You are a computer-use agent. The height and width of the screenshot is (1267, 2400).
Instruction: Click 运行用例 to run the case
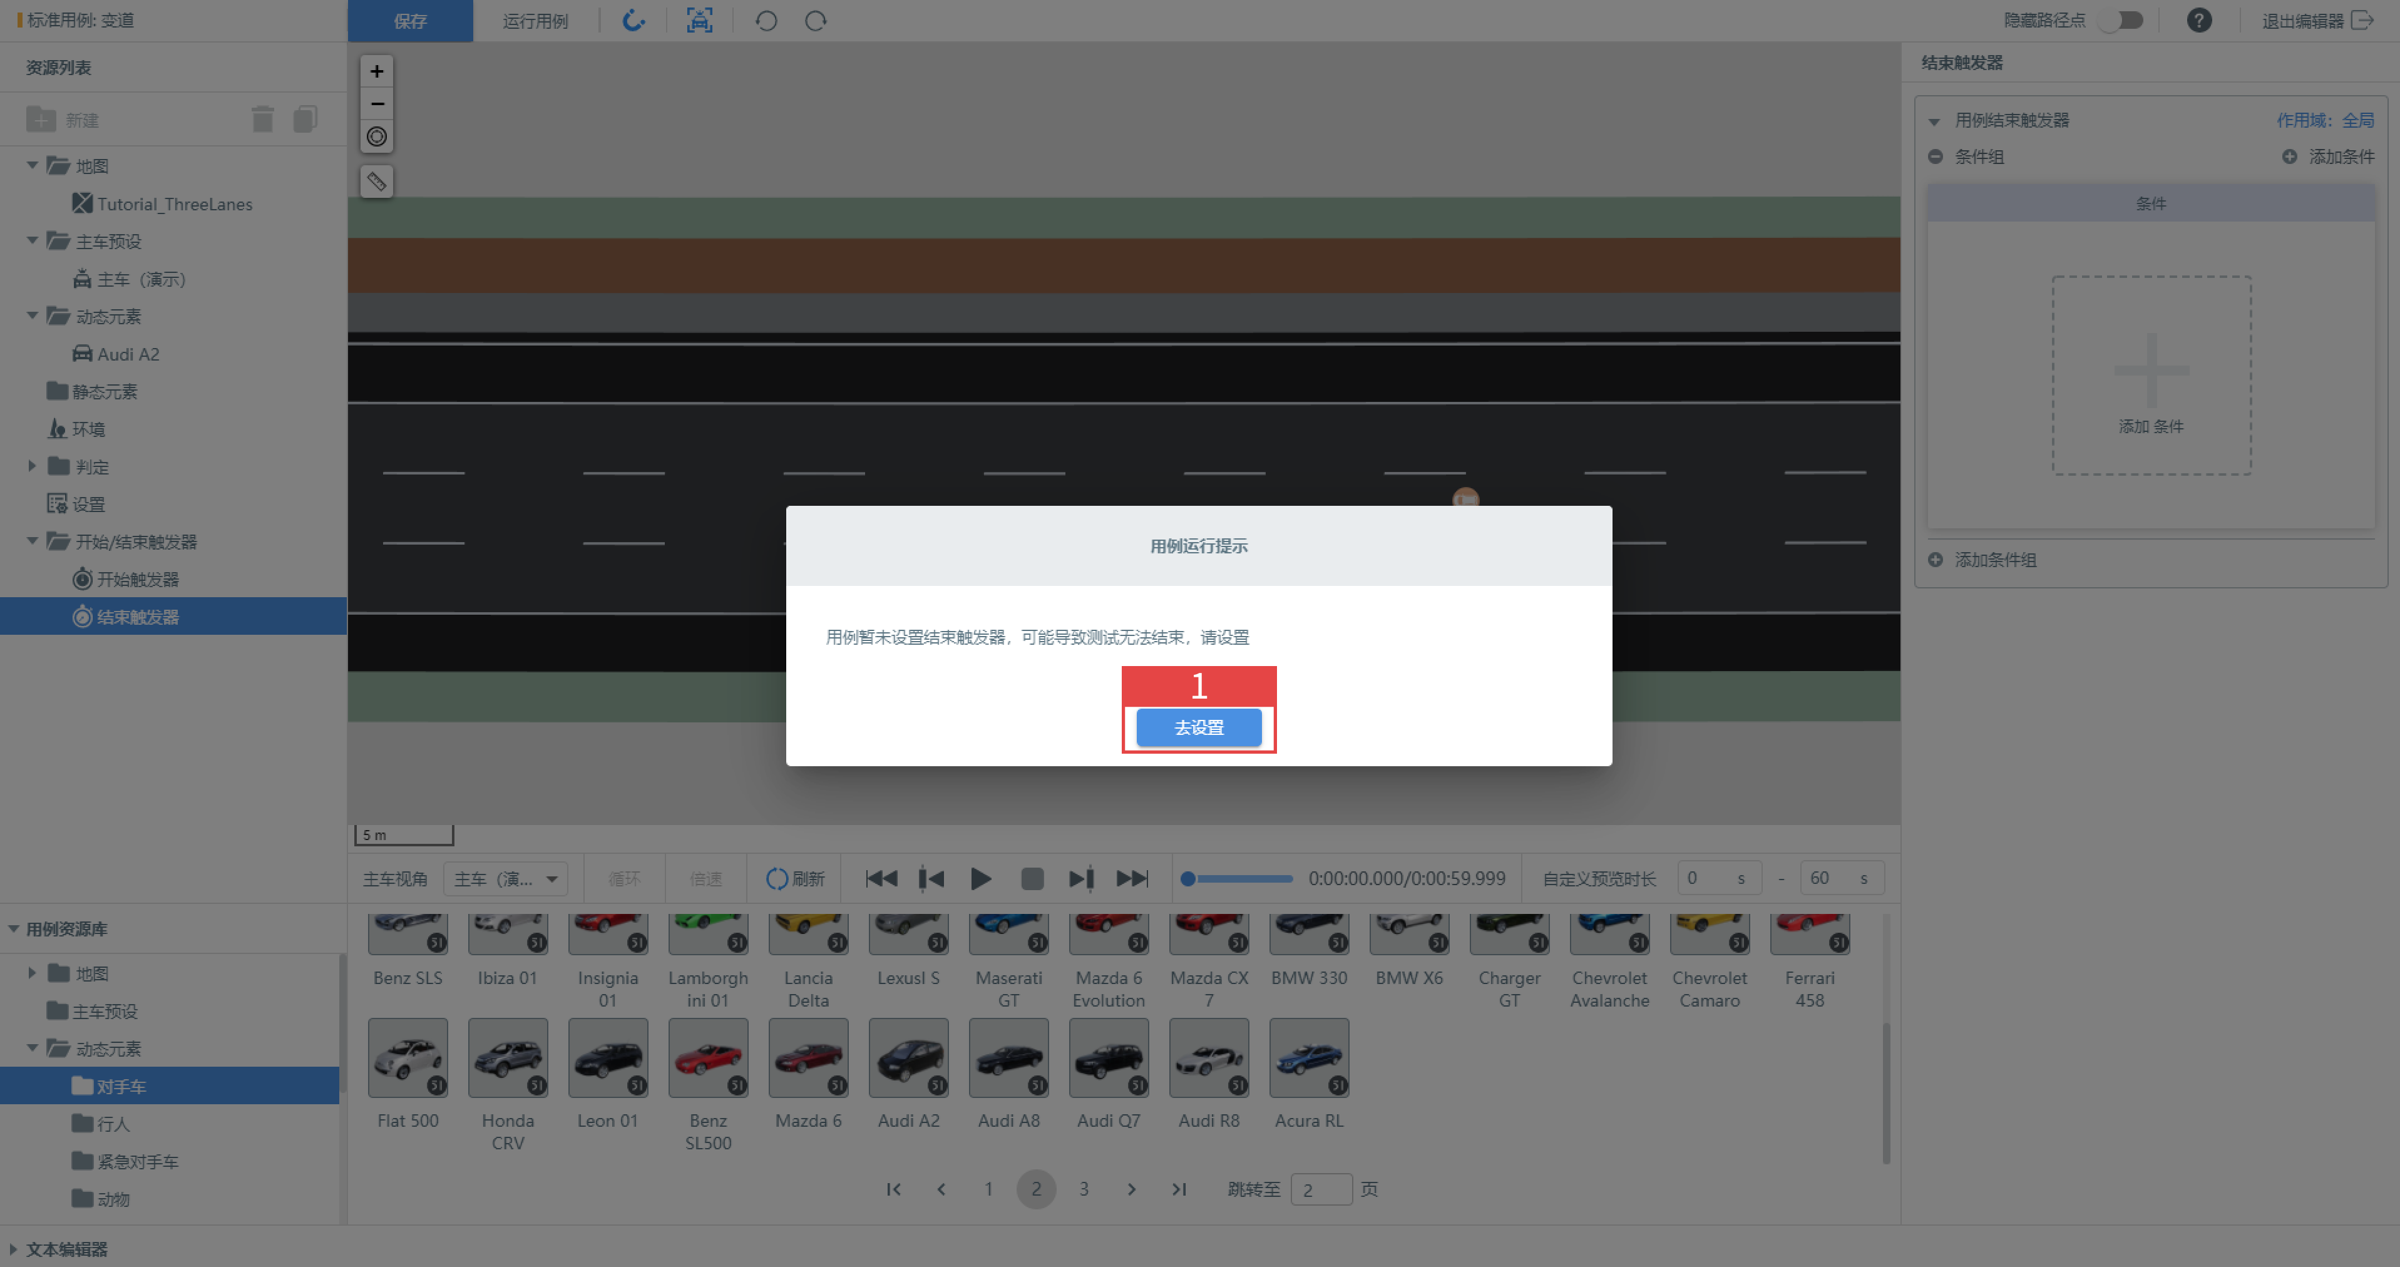[535, 21]
